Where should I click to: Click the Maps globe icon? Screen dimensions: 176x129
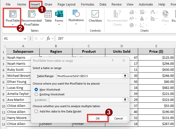coord(165,14)
